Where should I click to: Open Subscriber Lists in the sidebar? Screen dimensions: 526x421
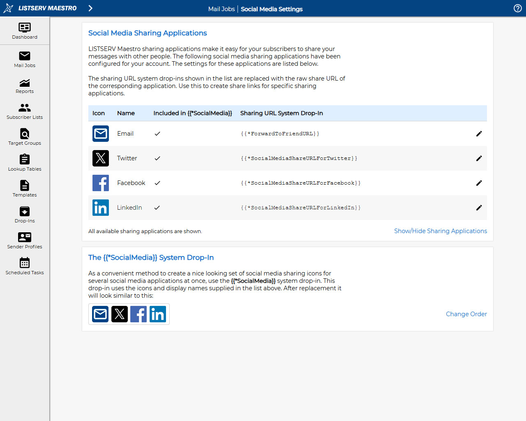(x=25, y=111)
